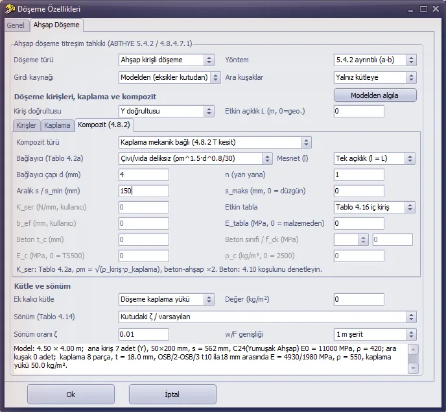Open the w/F genişliği dropdown
This screenshot has height=412, width=446.
pos(375,334)
